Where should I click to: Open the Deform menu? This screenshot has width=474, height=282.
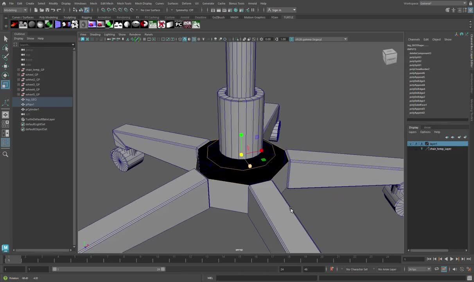187,3
